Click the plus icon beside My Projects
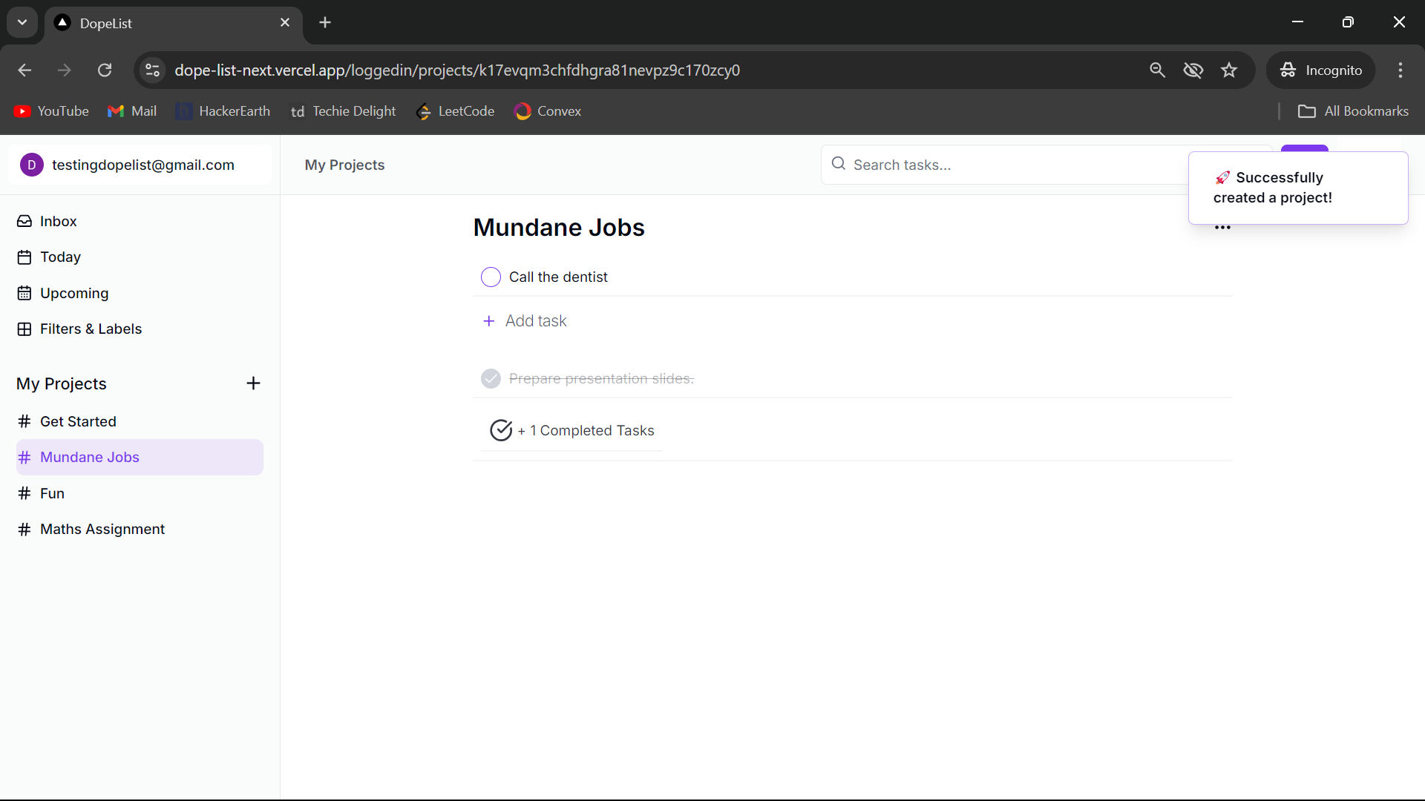 click(x=253, y=383)
